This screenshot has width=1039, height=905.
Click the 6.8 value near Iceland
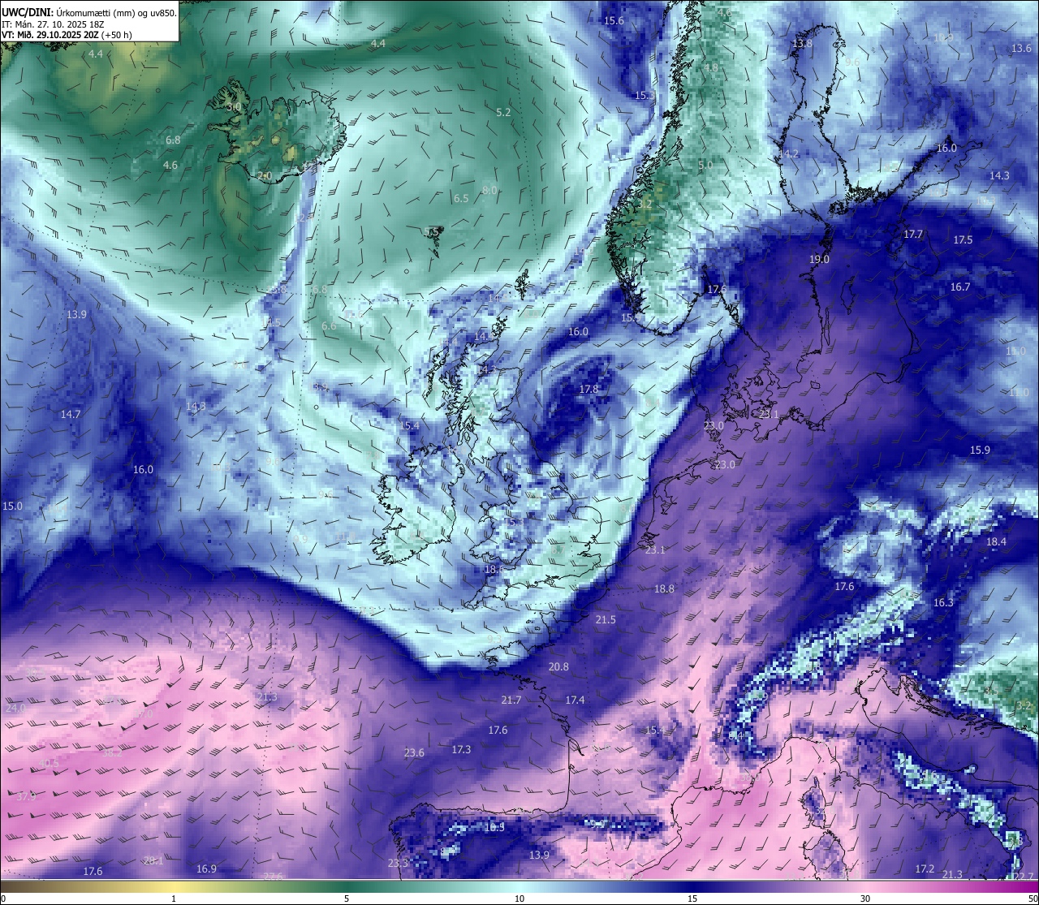[x=173, y=140]
